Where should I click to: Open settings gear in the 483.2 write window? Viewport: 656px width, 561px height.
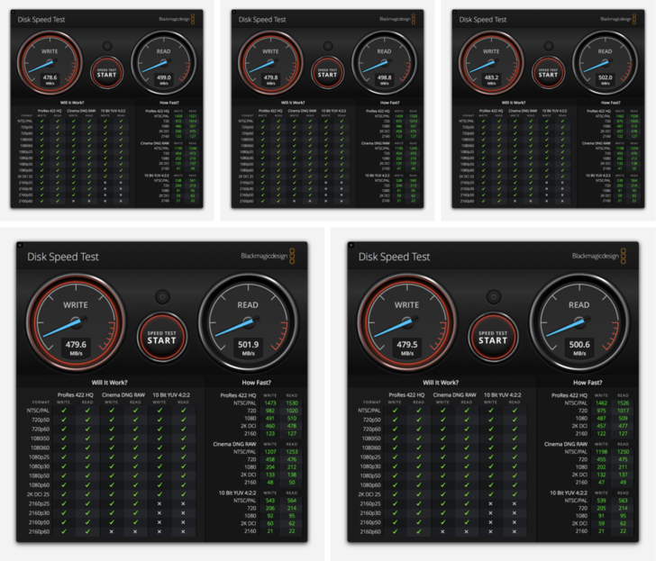tap(549, 46)
